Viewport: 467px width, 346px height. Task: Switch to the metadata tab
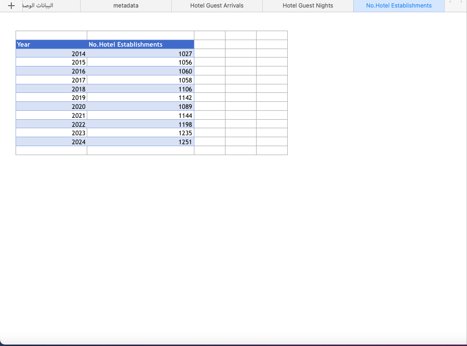[x=126, y=6]
